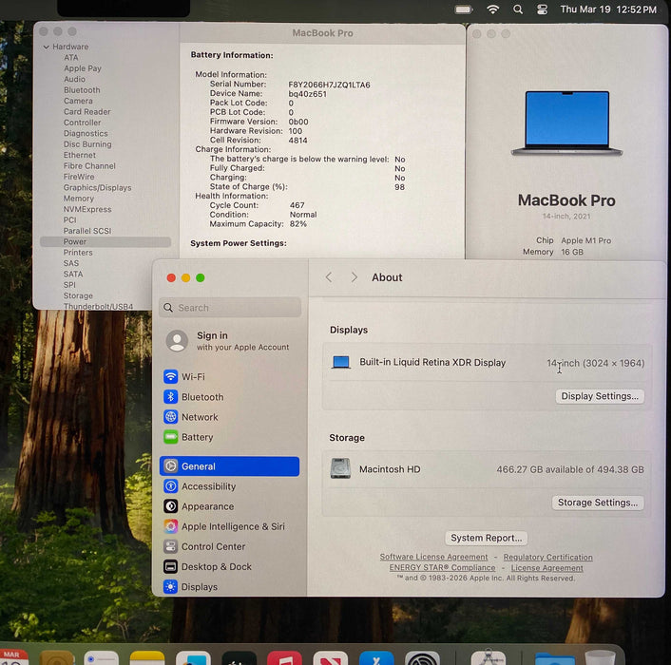This screenshot has width=671, height=665.
Task: Collapse the Hardware section in System Information
Action: point(47,47)
